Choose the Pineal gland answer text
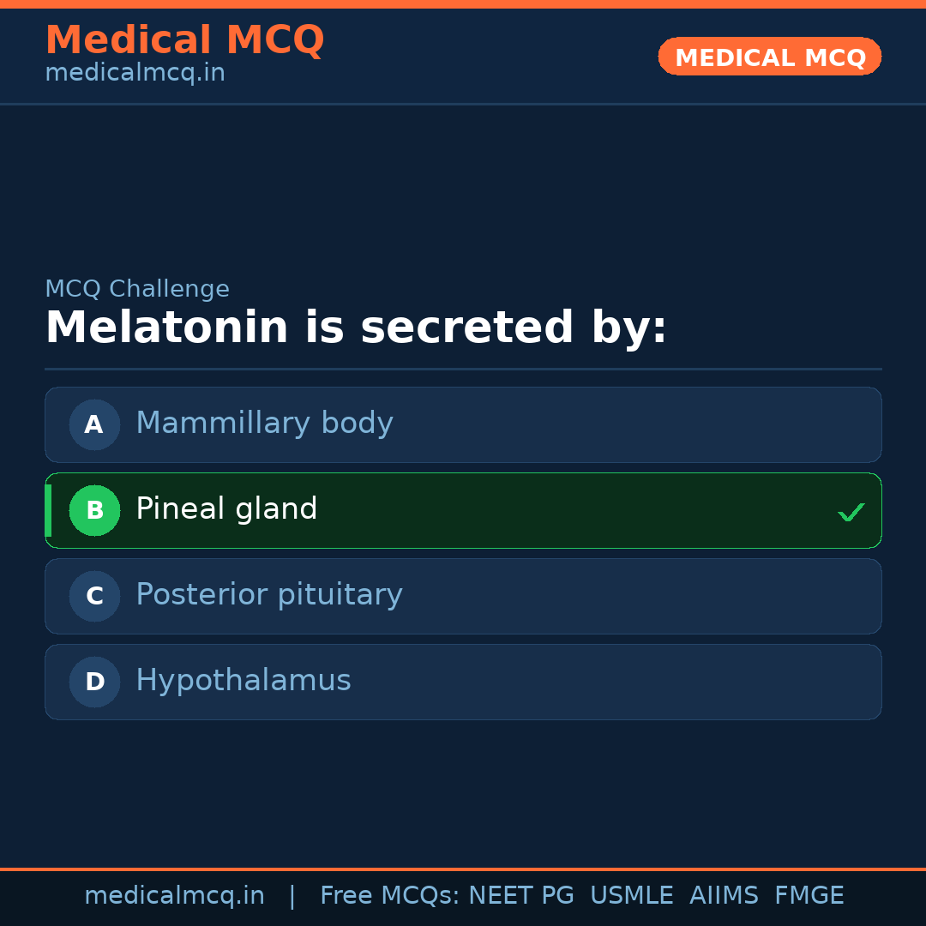The height and width of the screenshot is (926, 926). pyautogui.click(x=226, y=509)
